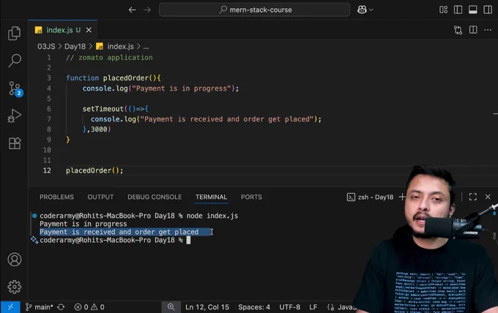Click 'function placedOrder(){' on line 3
Image resolution: width=498 pixels, height=313 pixels.
114,78
